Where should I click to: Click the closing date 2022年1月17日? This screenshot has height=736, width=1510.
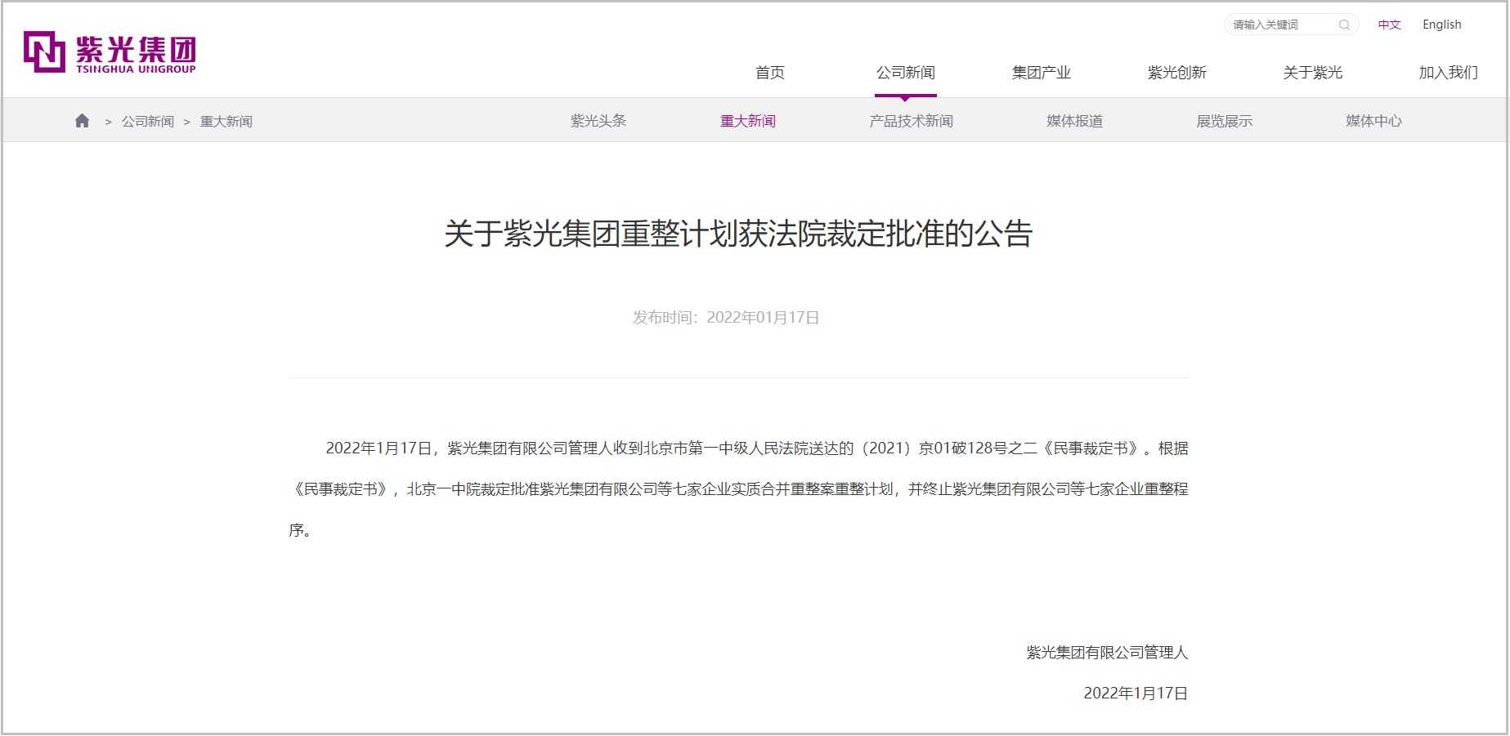tap(1136, 693)
